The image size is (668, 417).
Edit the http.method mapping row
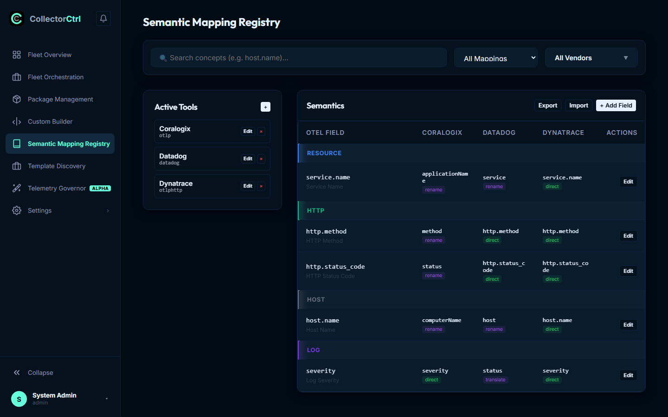tap(628, 236)
